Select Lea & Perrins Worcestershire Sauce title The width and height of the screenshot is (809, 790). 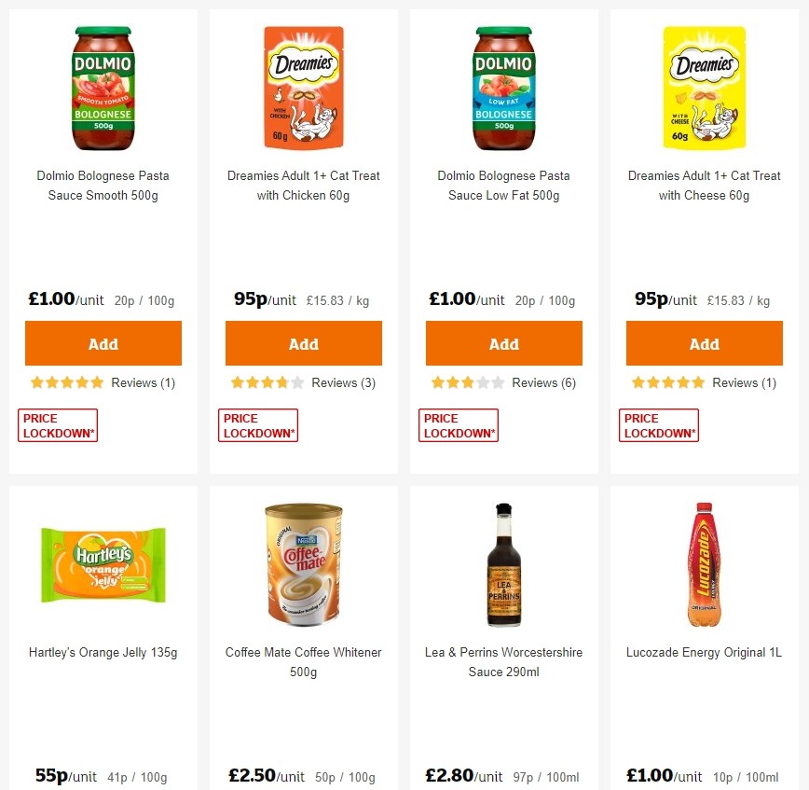tap(503, 661)
